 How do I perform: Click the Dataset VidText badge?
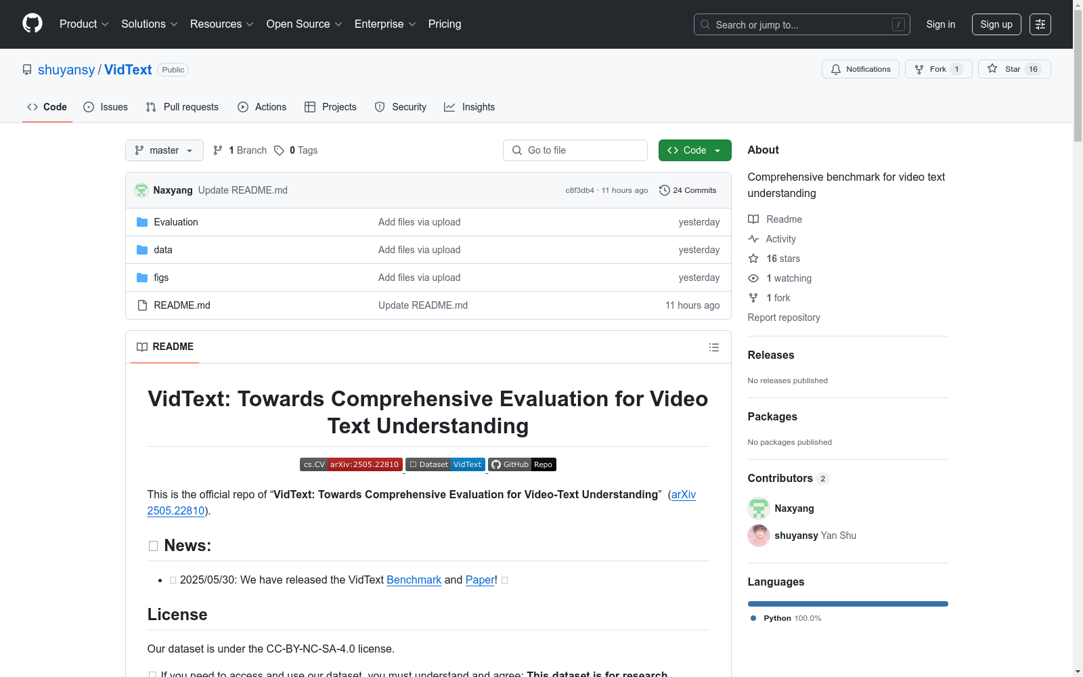pyautogui.click(x=445, y=464)
